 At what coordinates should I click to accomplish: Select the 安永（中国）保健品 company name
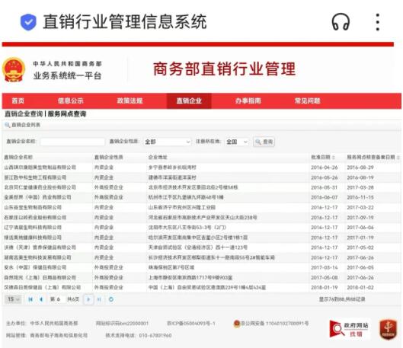(35, 267)
